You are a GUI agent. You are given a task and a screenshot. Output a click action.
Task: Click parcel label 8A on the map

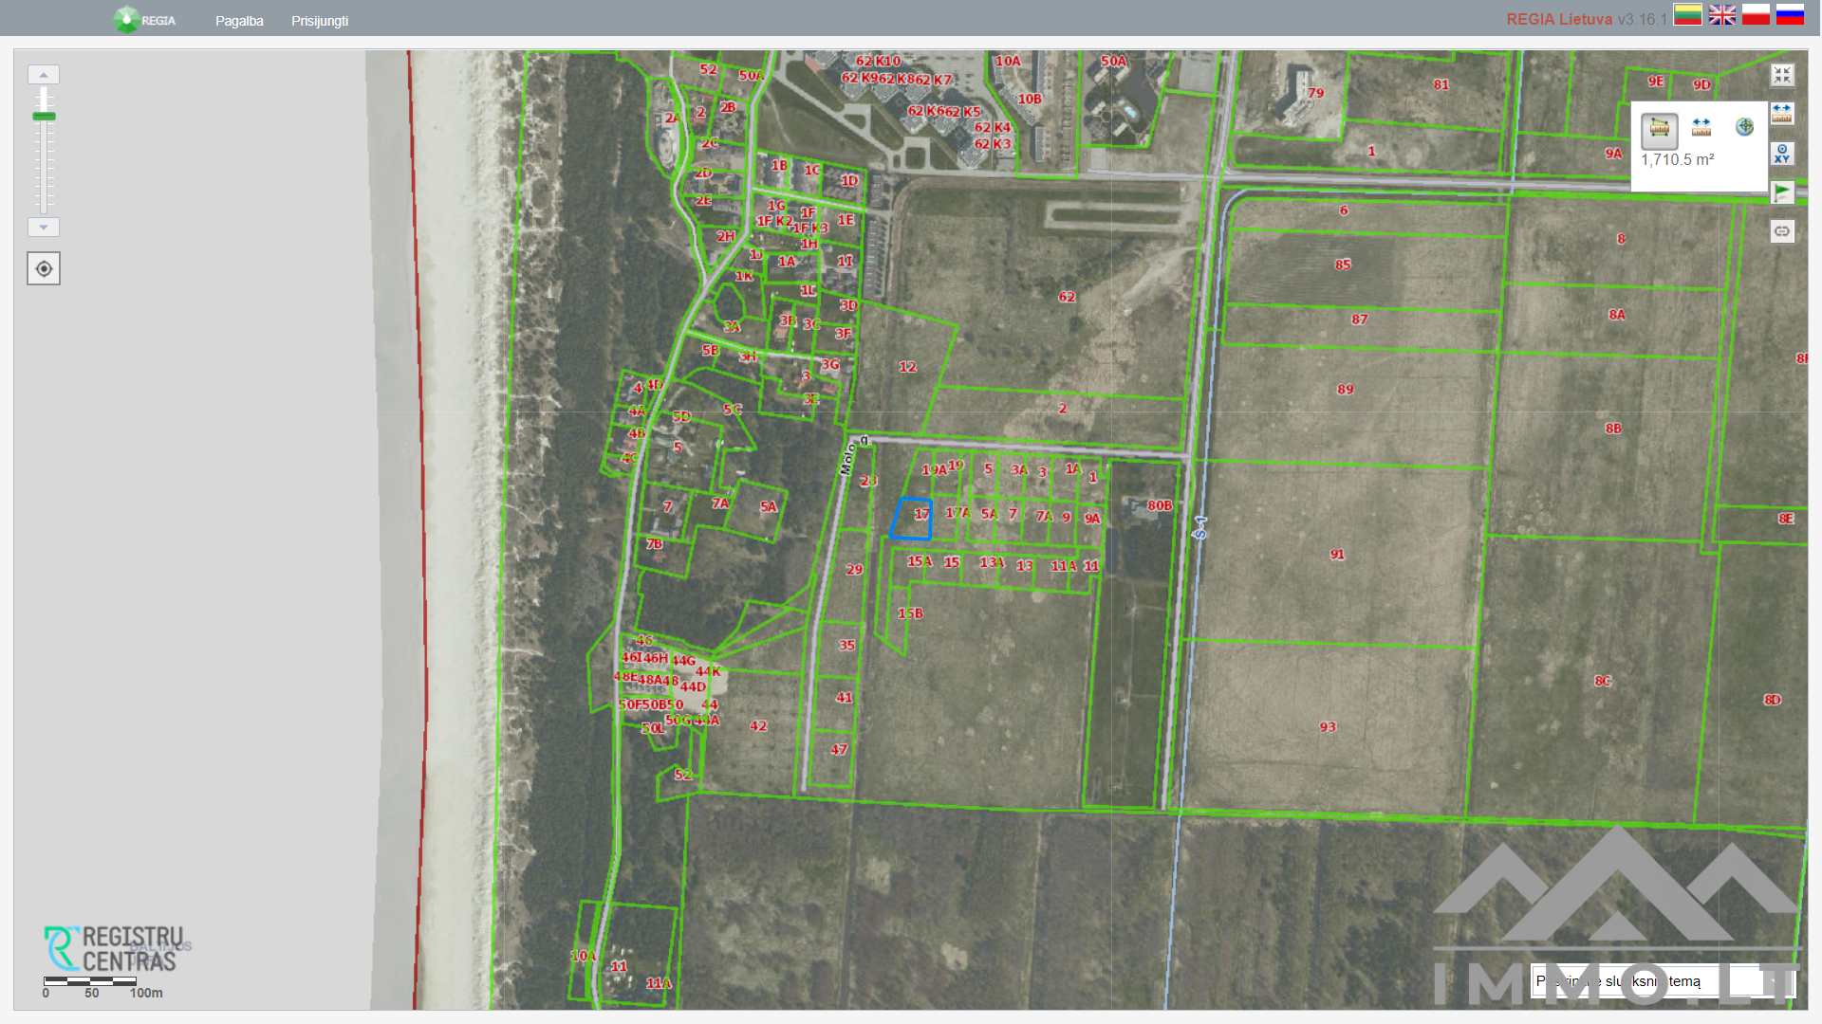tap(1617, 315)
